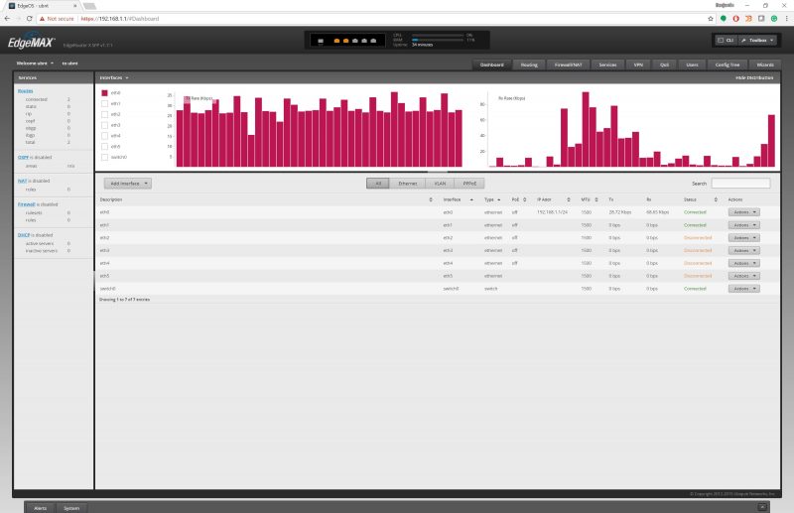Open the Chrome three-dot menu
Image resolution: width=794 pixels, height=513 pixels.
click(x=786, y=18)
